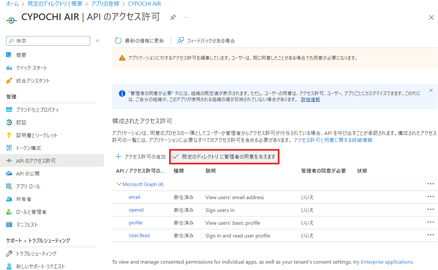
Task: Open ellipsis menu for User.Read row
Action: coord(431,235)
